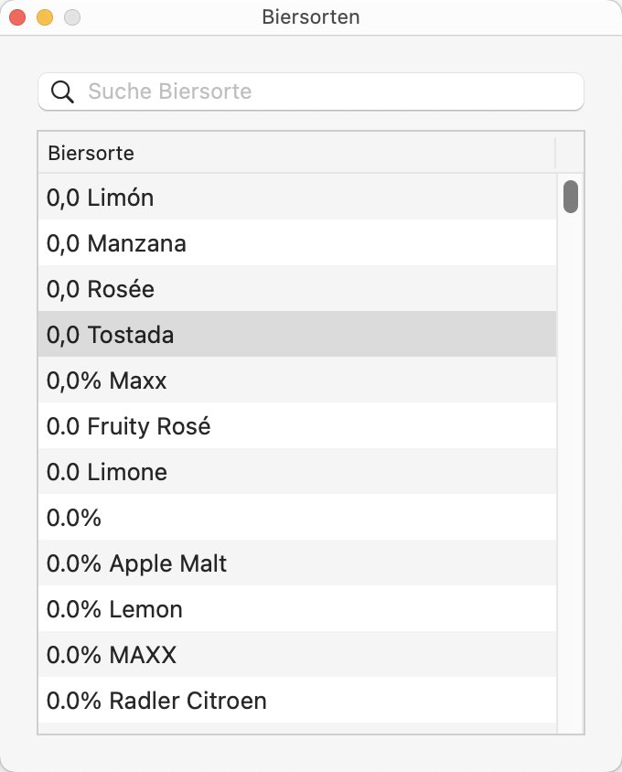Click the plain 0.0% entry
Screen dimensions: 622x772
(x=297, y=518)
